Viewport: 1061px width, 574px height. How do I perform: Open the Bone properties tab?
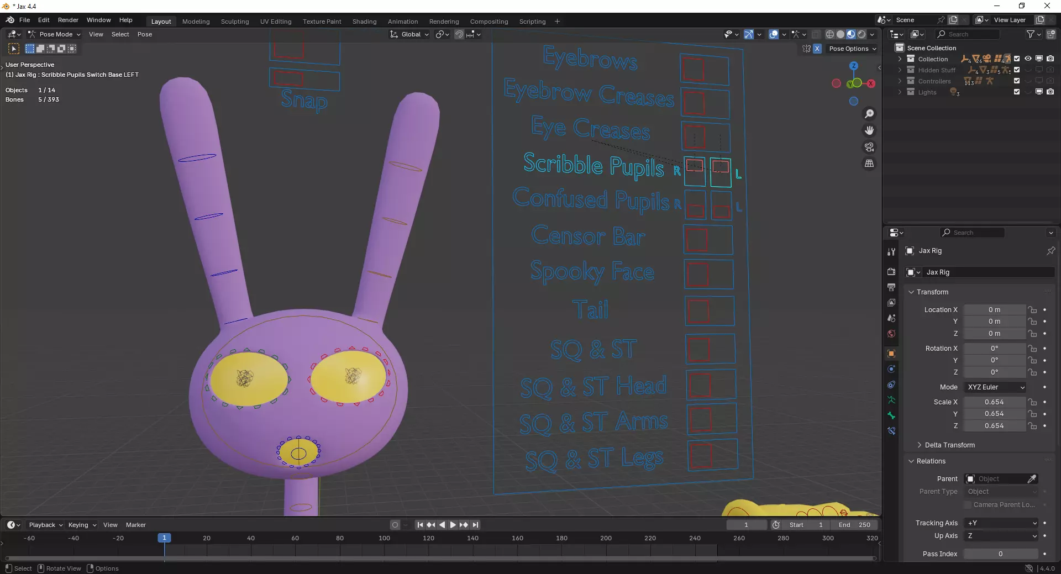coord(891,415)
